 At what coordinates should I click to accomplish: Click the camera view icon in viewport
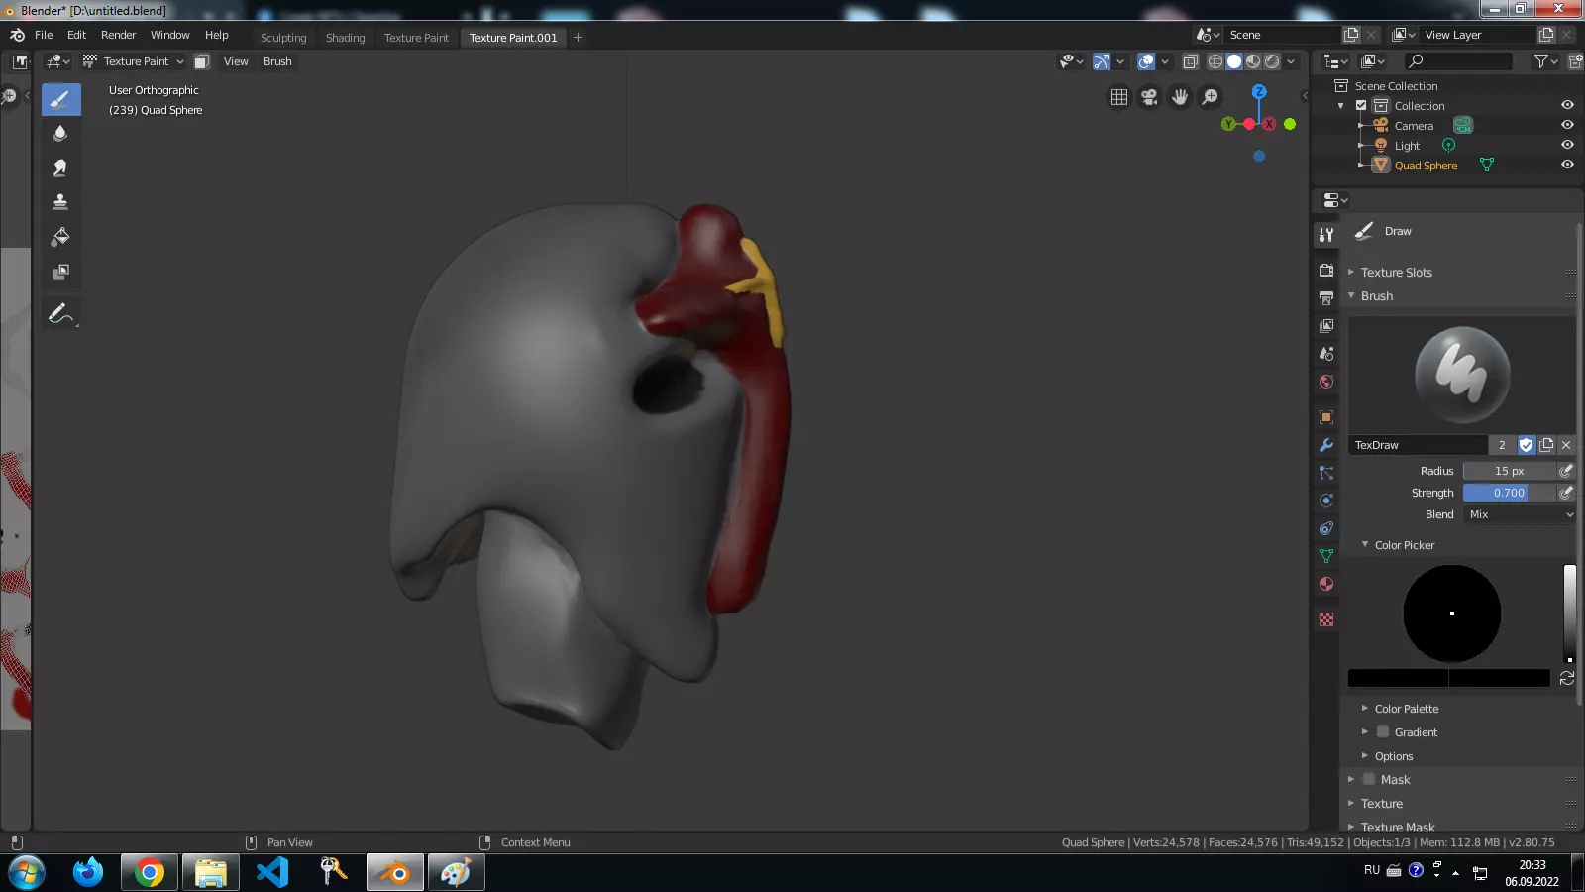[x=1149, y=97]
